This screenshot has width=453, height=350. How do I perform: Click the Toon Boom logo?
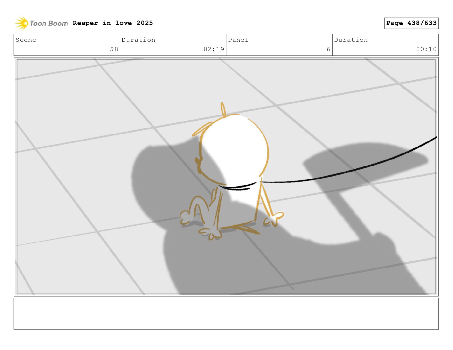(x=41, y=23)
